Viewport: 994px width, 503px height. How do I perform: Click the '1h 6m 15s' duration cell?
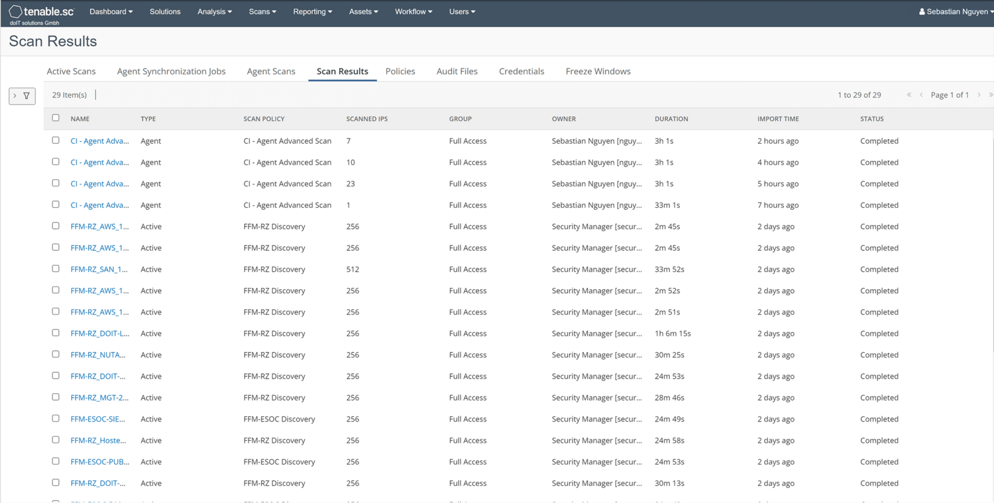[673, 334]
